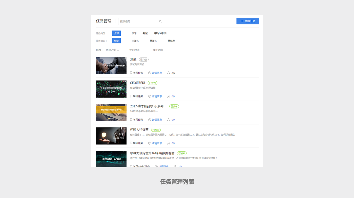Image resolution: width=354 pixels, height=198 pixels.
Task: Click description 测试测试测试
Action: tap(137, 65)
